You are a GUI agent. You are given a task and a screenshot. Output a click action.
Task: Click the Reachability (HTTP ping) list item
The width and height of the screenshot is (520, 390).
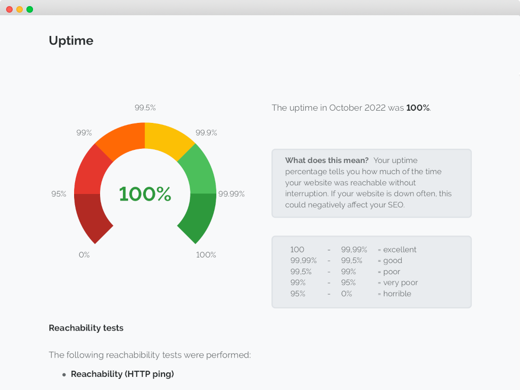pyautogui.click(x=122, y=374)
